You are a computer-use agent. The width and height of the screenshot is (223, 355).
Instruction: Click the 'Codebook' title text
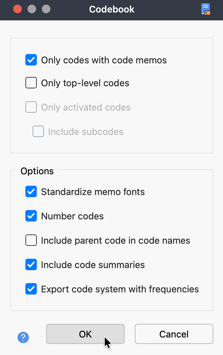click(x=111, y=9)
